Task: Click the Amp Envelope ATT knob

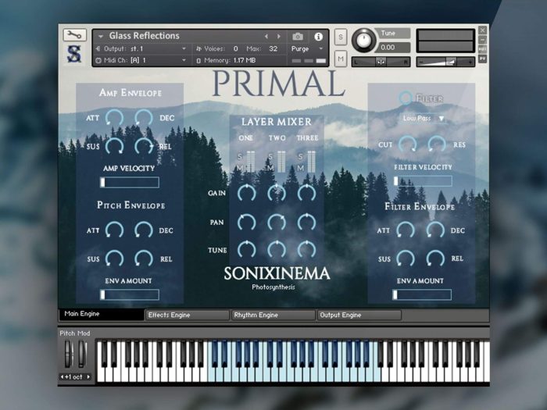Action: 114,118
